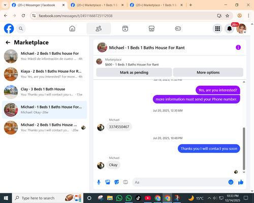Viewport: 254px width, 203px height.
Task: View site information icon in address bar
Action: [34, 16]
